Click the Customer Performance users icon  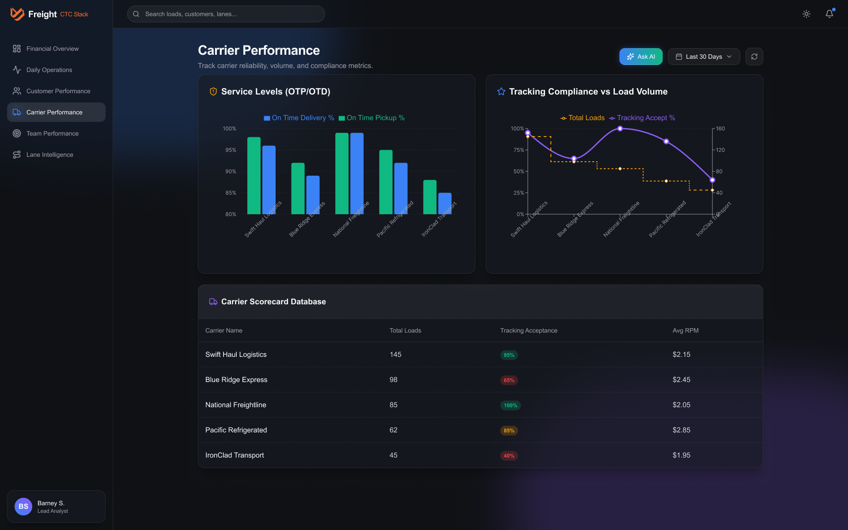(17, 91)
